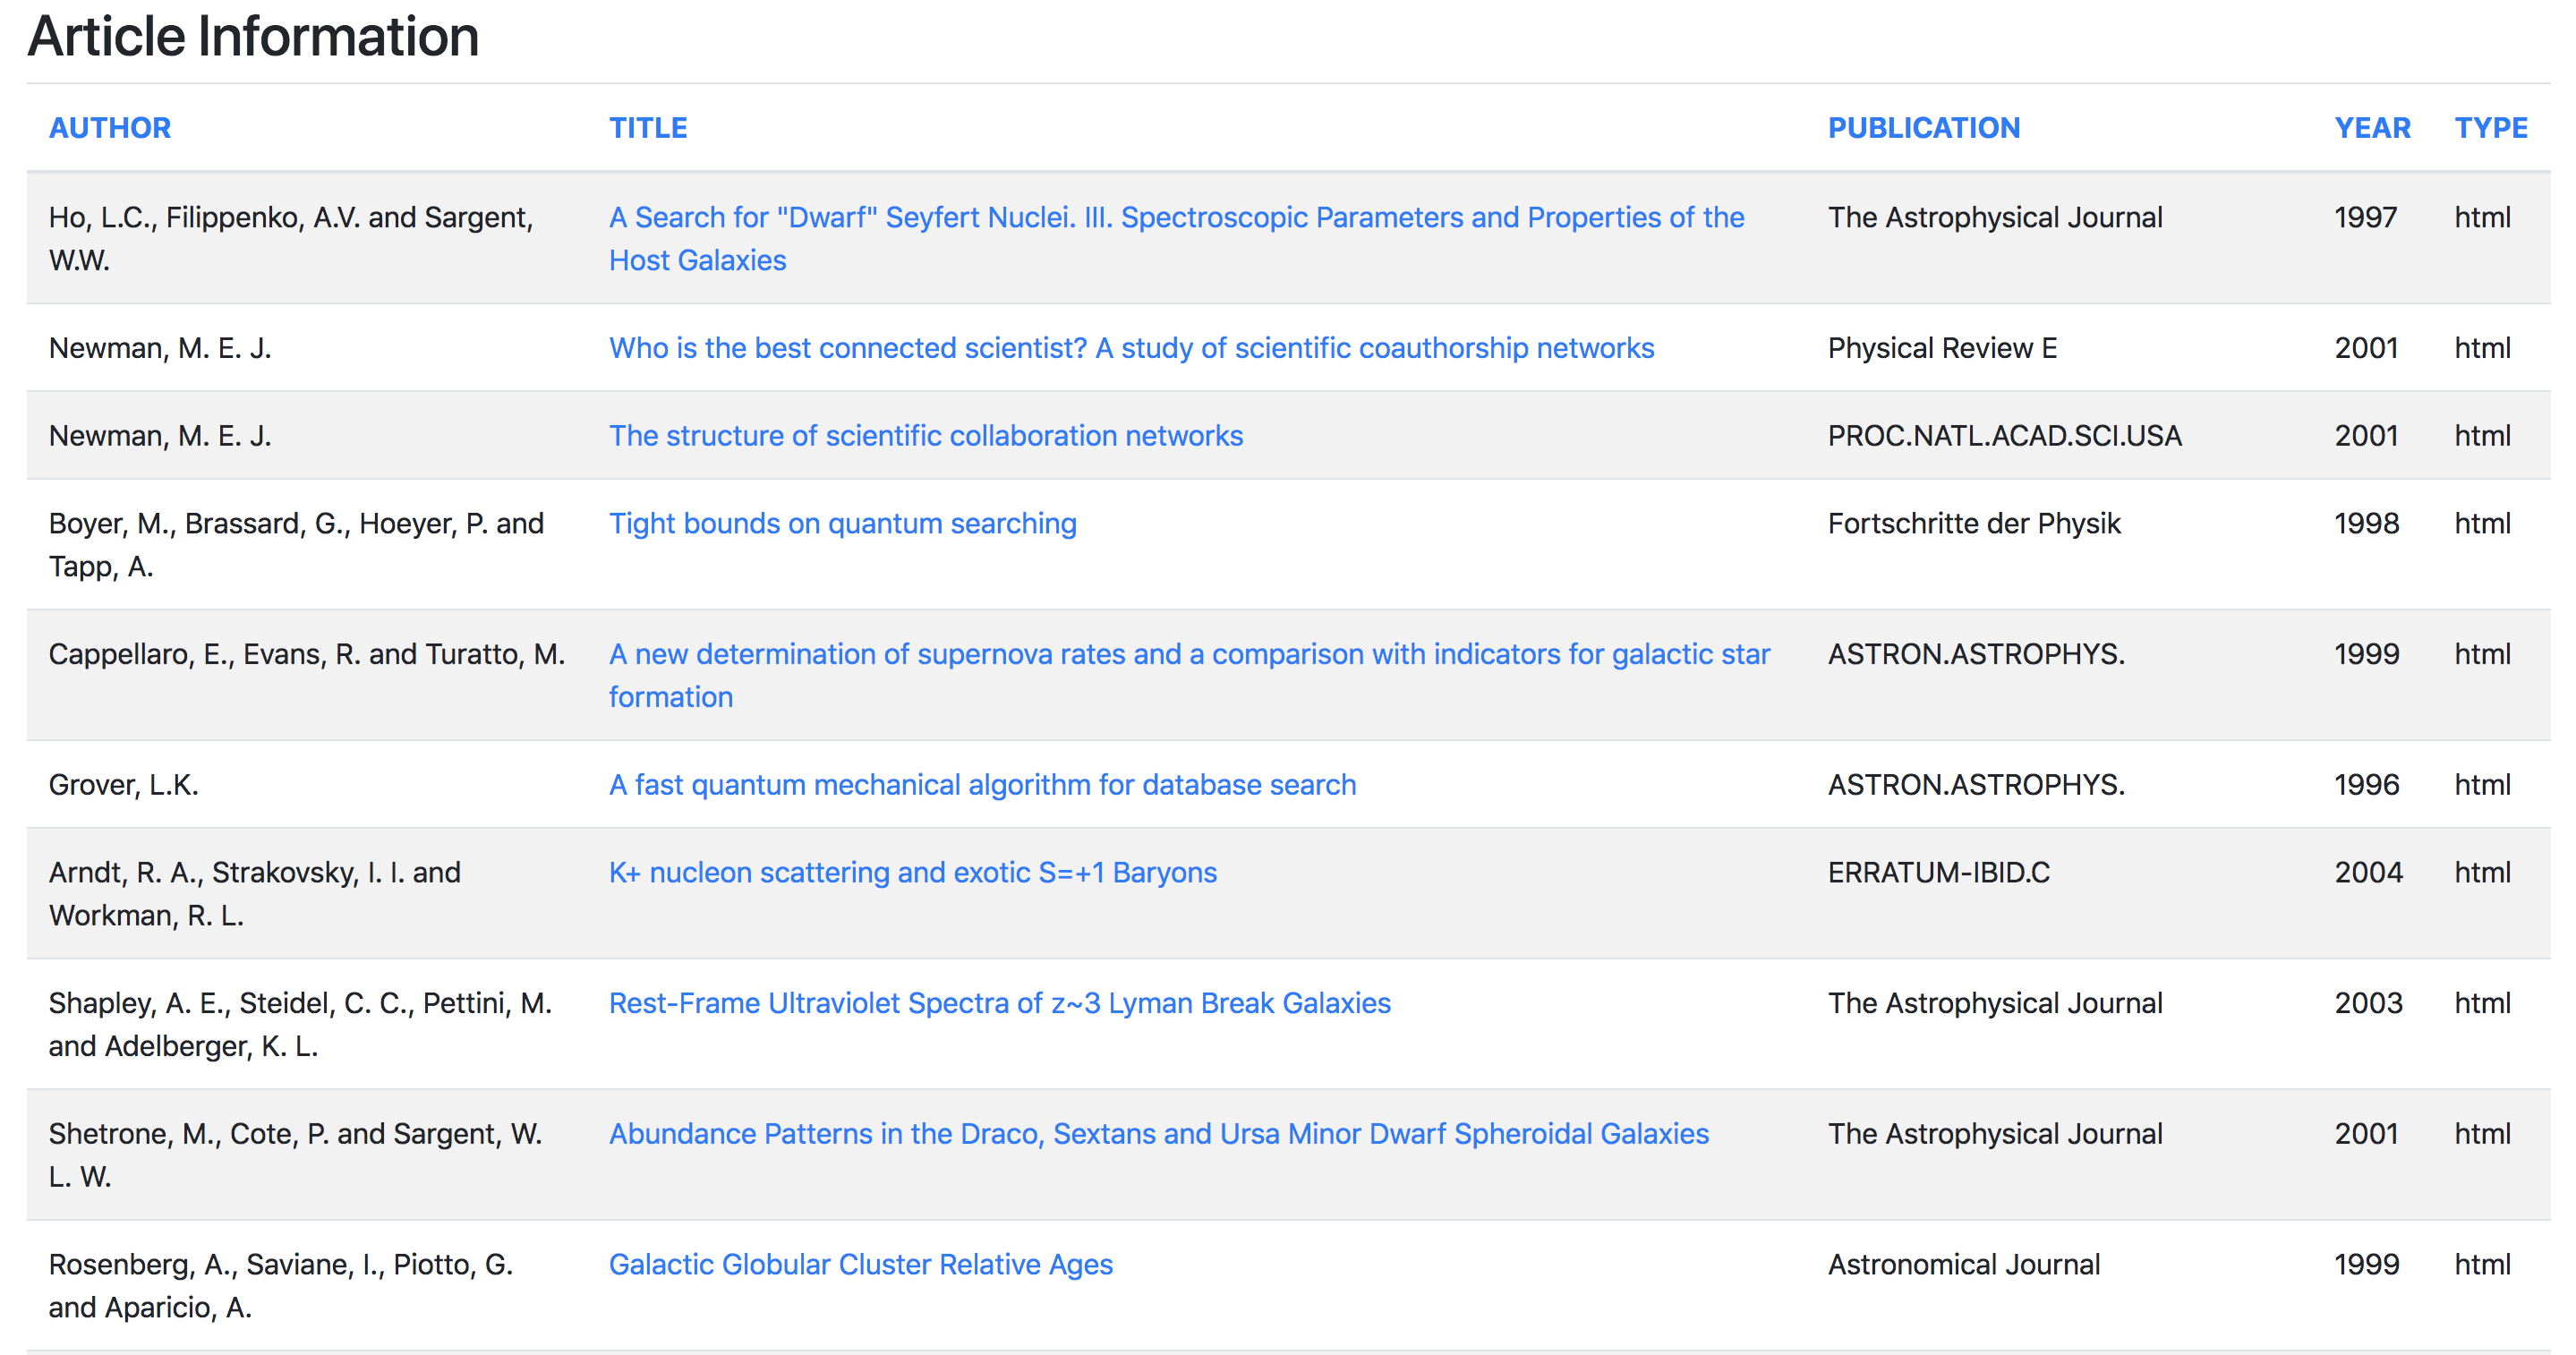
Task: Open 'Galactic Globular Cluster Relative Ages'
Action: [x=860, y=1264]
